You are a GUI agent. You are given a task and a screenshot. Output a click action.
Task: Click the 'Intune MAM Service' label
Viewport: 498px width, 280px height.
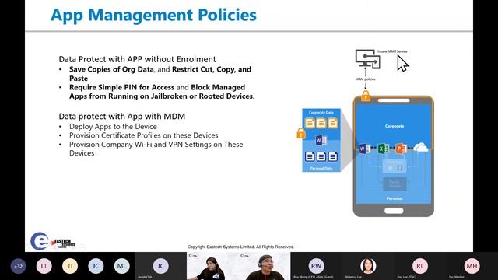(392, 51)
